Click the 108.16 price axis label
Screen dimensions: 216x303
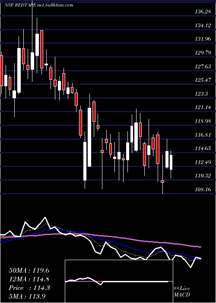tap(203, 190)
